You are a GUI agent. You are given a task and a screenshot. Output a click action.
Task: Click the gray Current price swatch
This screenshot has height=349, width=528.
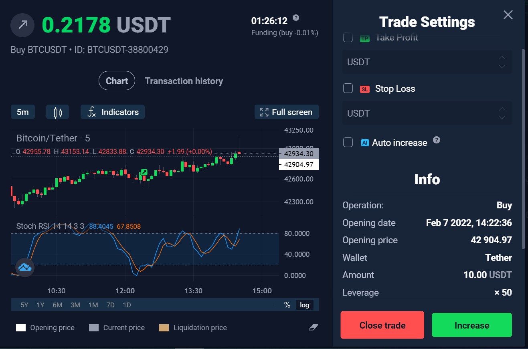(x=94, y=328)
